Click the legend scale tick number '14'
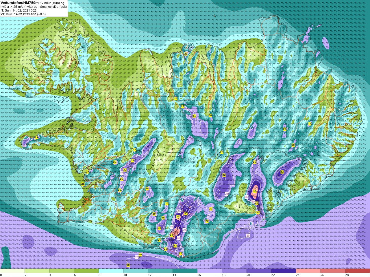This screenshot has height=277, width=370. 174,275
